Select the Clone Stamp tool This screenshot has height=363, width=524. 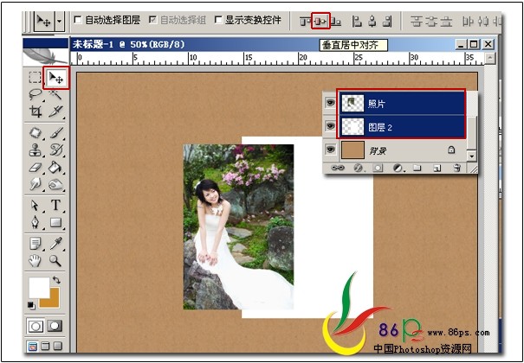click(36, 150)
